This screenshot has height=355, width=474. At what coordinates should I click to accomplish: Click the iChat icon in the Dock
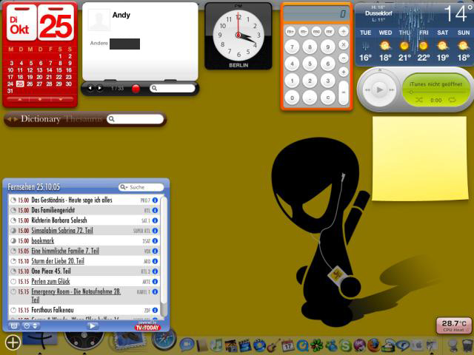[x=187, y=344]
